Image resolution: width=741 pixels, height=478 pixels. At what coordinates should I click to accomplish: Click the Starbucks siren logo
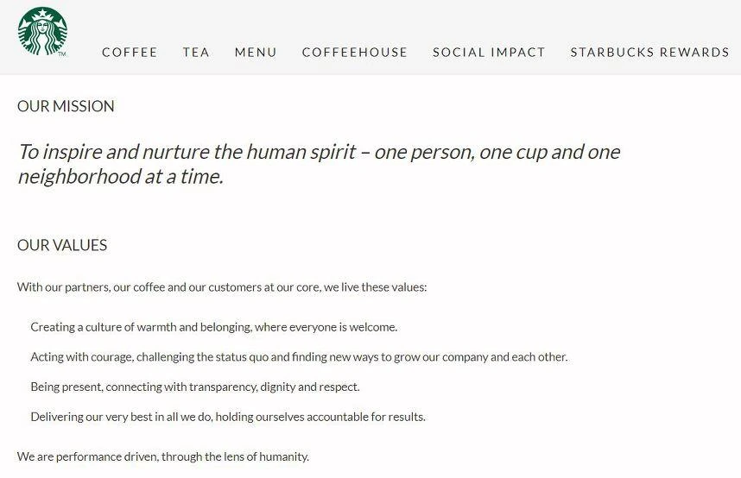42,31
